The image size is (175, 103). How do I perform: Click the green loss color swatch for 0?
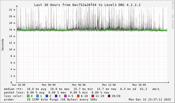(x=28, y=96)
